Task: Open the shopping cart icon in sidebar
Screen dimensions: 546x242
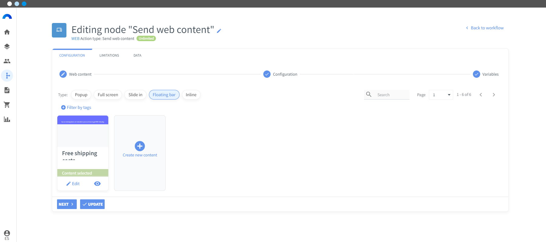Action: (7, 105)
